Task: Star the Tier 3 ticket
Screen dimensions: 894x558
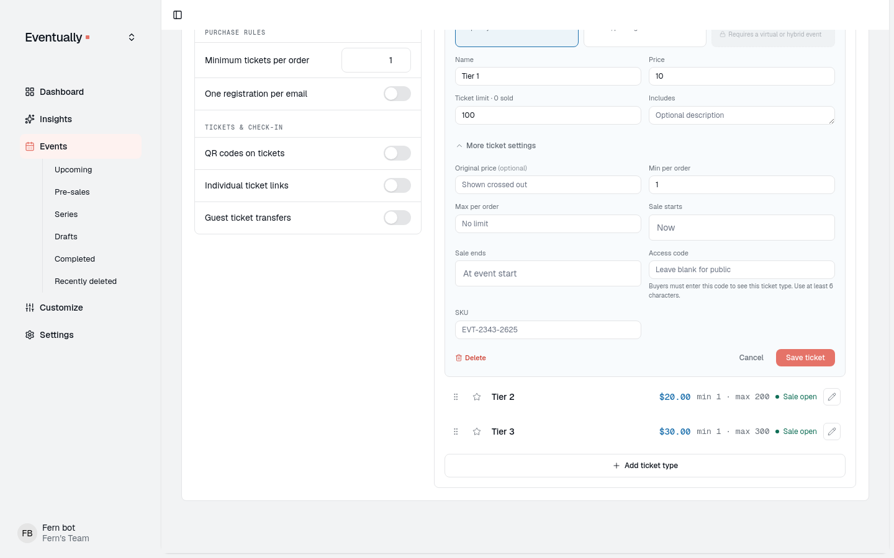Action: 477,432
